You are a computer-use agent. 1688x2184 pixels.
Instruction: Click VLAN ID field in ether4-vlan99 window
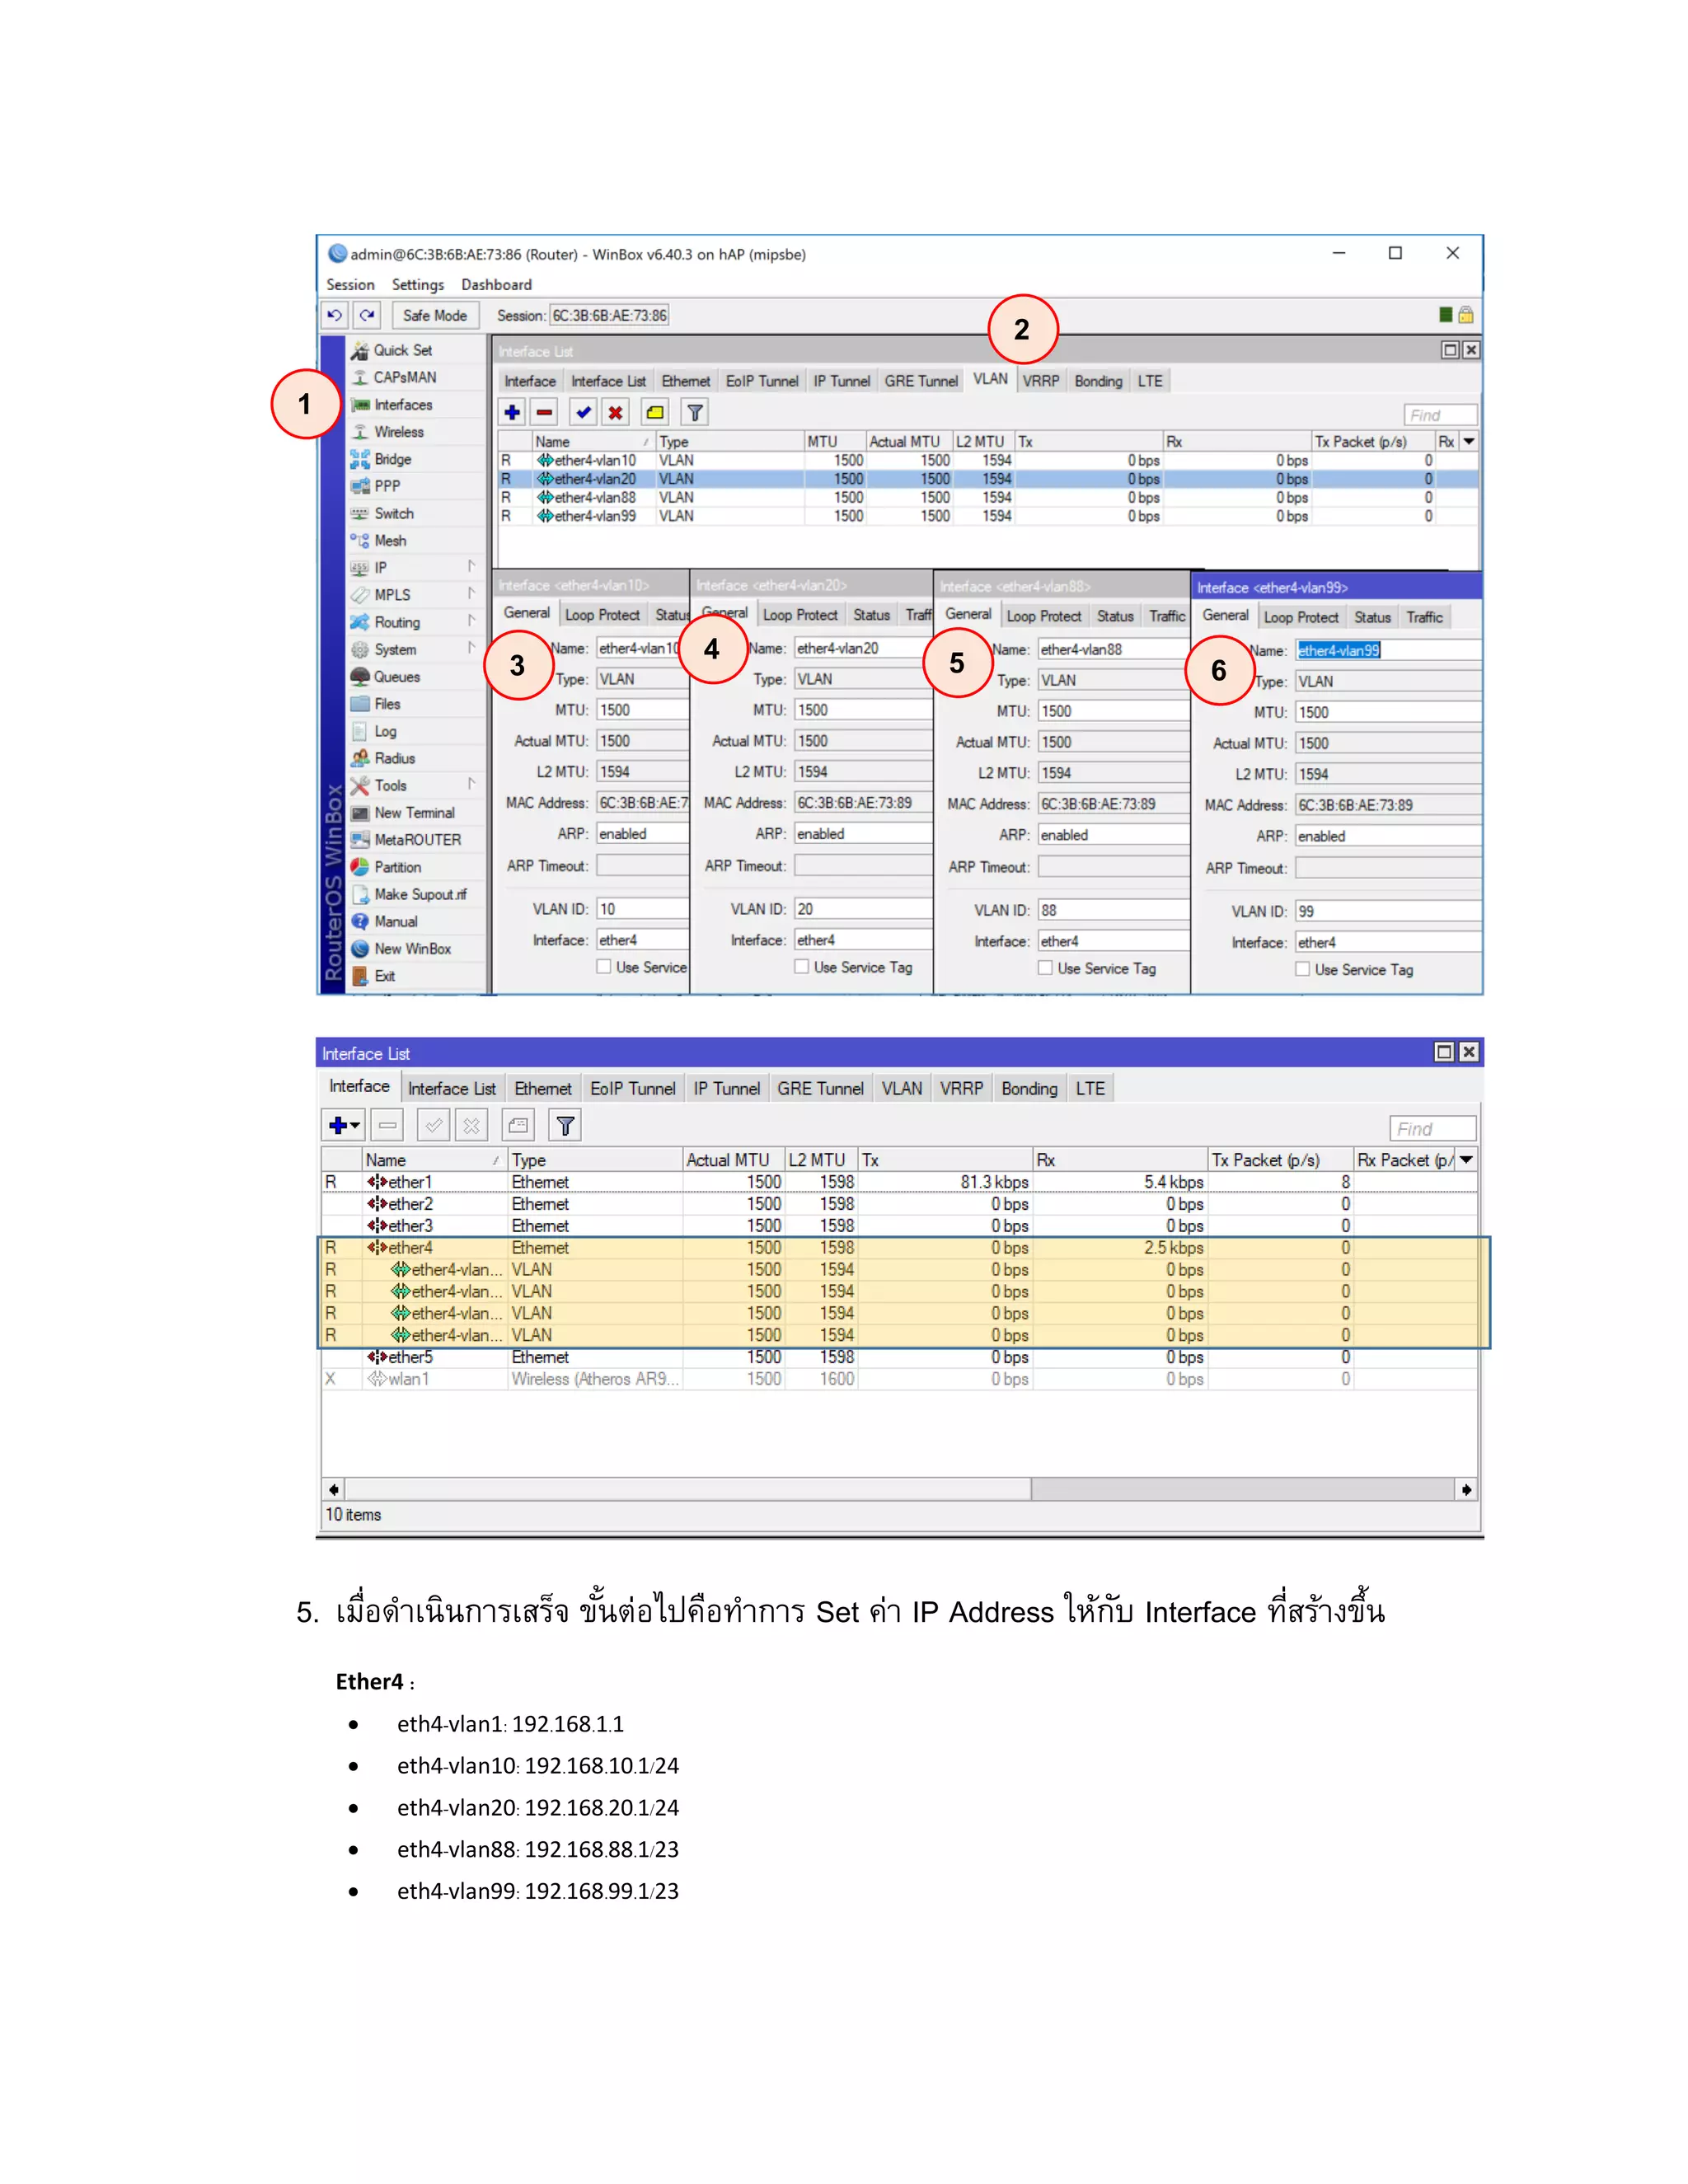click(1388, 911)
